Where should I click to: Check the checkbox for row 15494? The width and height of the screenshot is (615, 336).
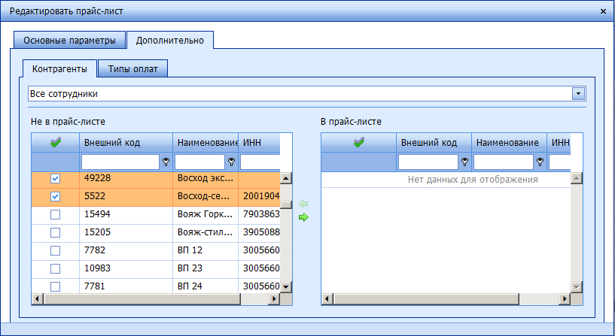55,215
